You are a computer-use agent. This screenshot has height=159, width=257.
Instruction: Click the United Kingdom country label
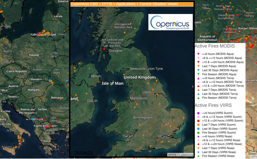(x=140, y=77)
